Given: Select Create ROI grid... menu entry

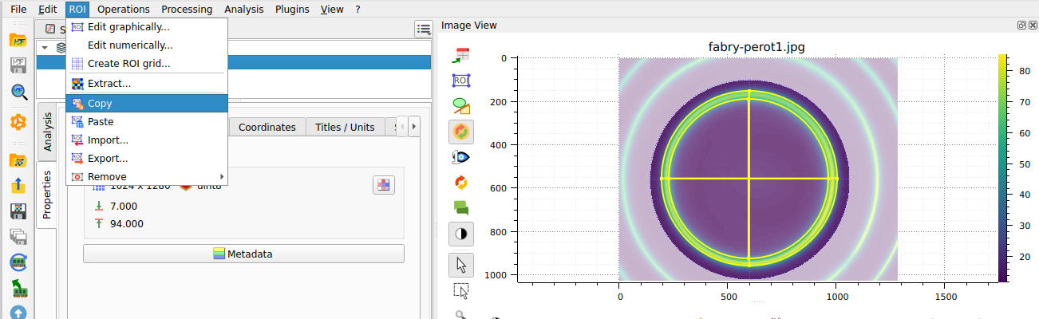Looking at the screenshot, I should 147,64.
